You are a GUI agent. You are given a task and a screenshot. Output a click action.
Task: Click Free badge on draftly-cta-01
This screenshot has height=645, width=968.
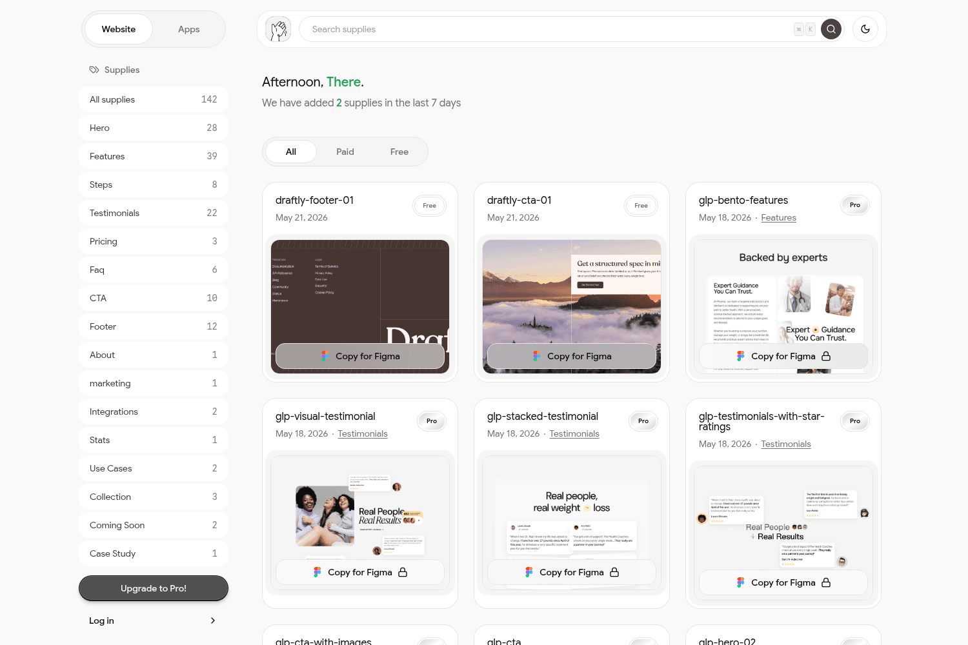coord(641,206)
